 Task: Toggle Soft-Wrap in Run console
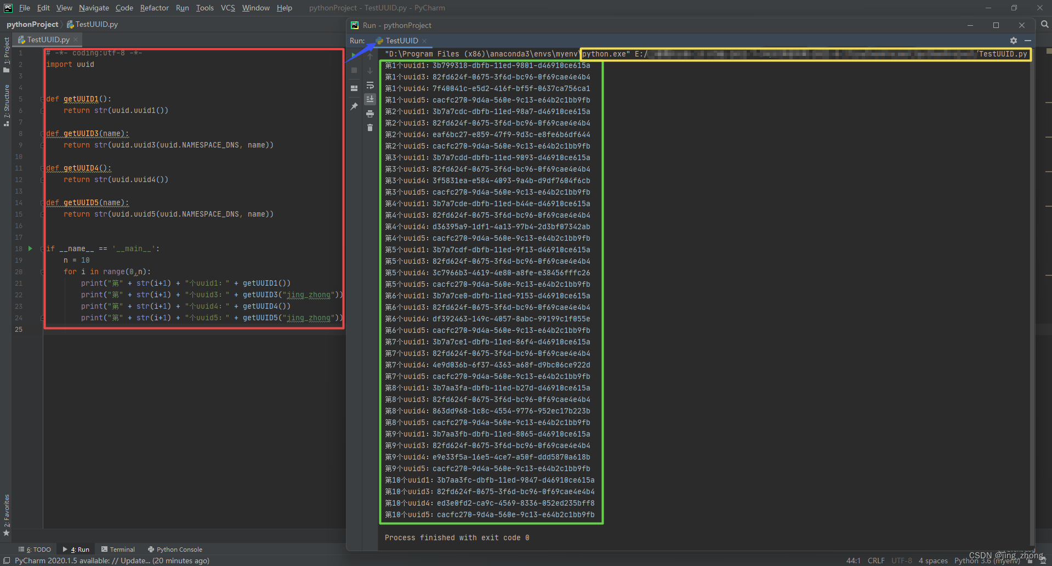click(x=370, y=85)
